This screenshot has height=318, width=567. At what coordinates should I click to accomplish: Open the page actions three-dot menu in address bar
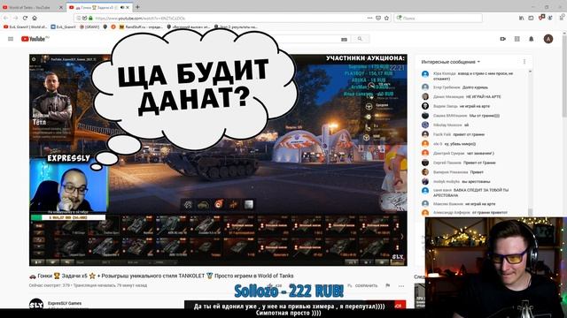[x=369, y=18]
